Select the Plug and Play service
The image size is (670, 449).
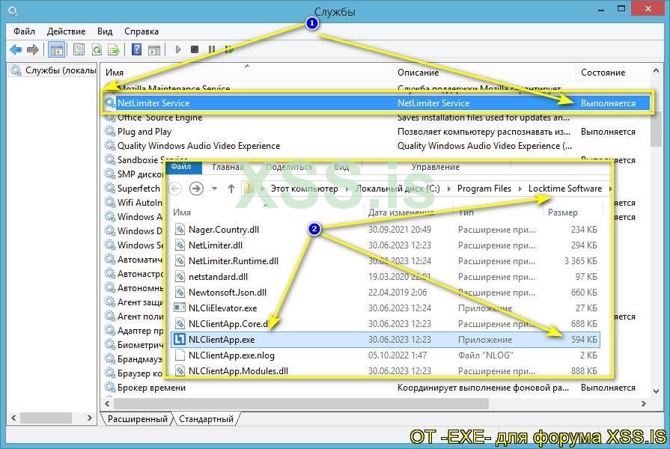point(144,132)
